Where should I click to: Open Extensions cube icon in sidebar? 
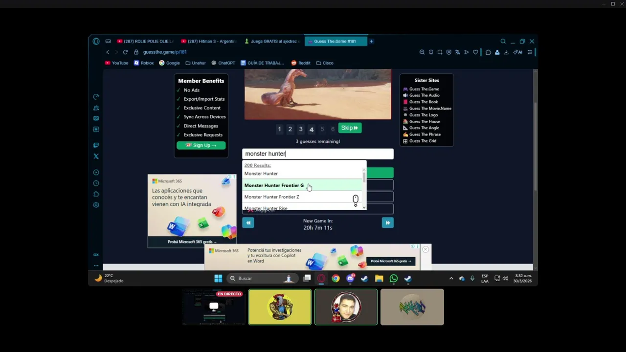point(96,194)
